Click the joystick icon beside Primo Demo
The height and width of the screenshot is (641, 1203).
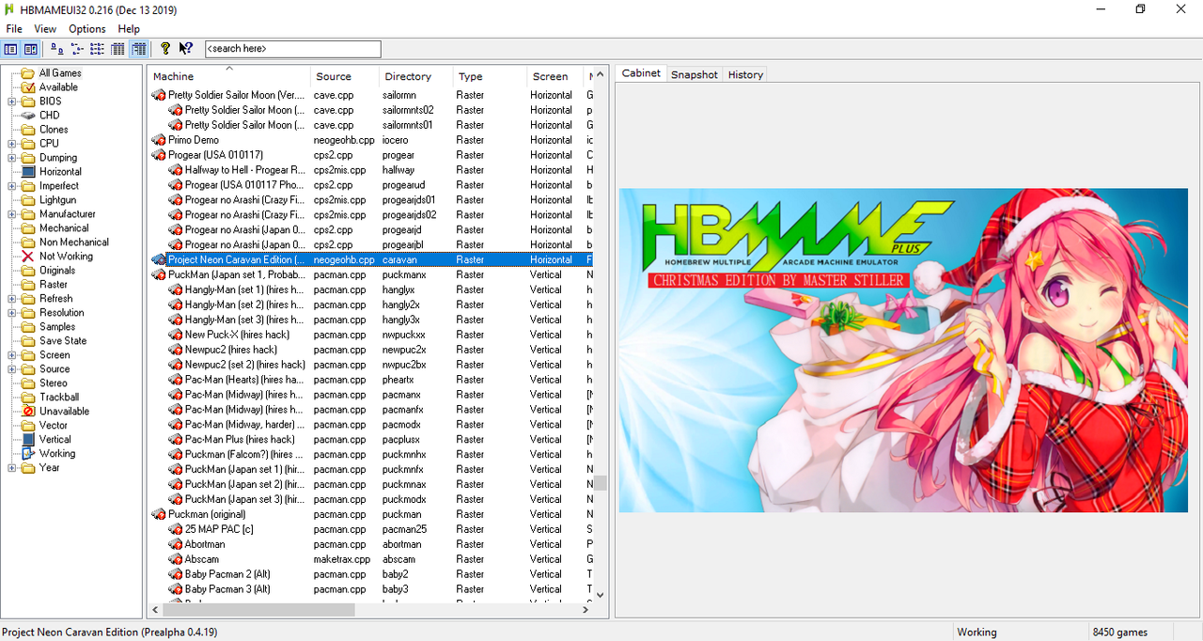pyautogui.click(x=158, y=140)
